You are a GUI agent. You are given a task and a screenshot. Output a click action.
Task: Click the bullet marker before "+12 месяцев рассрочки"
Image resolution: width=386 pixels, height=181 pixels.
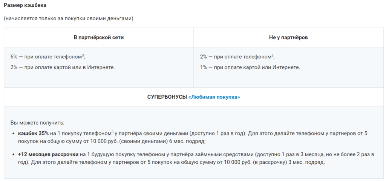pos(14,155)
